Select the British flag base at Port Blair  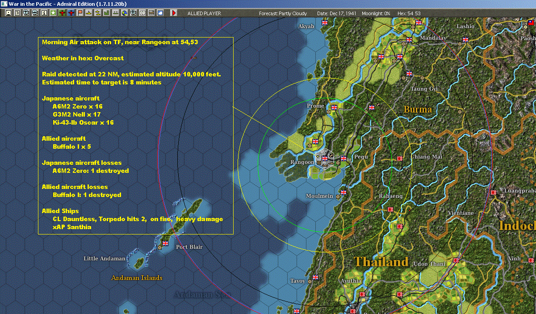[x=165, y=243]
